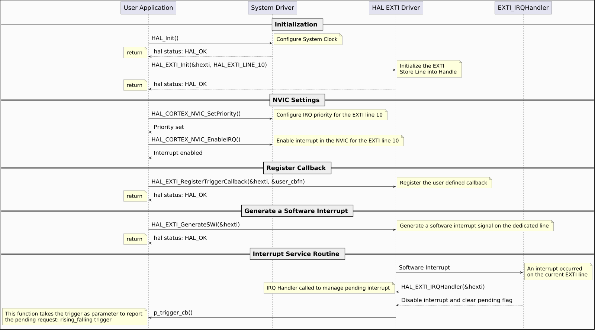Click the Software Interrupt message text
Screen dimensions: 595x330
[x=424, y=268]
